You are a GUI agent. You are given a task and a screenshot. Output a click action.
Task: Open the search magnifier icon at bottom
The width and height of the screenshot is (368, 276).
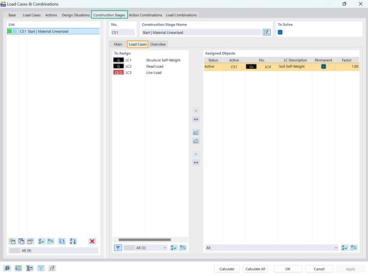tap(7, 268)
